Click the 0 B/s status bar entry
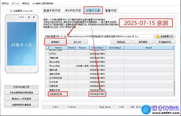 55,107
